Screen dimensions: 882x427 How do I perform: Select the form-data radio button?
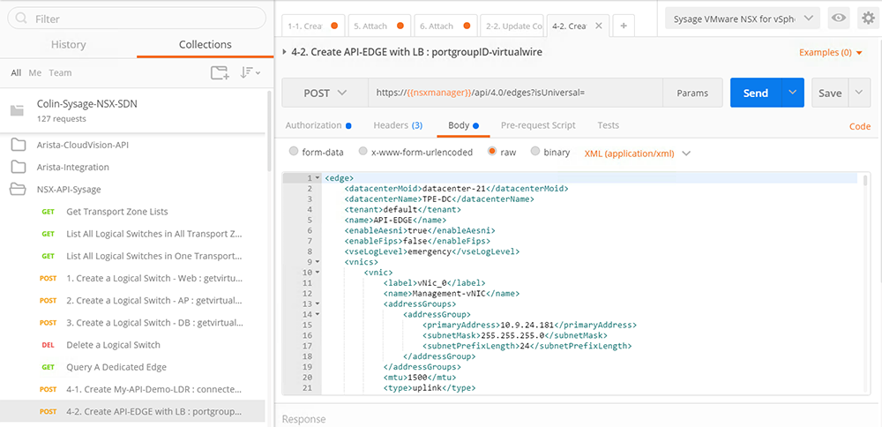point(293,152)
